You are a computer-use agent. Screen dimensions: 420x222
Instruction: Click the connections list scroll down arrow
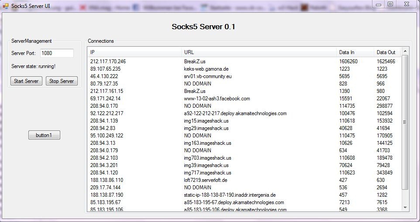pyautogui.click(x=405, y=208)
